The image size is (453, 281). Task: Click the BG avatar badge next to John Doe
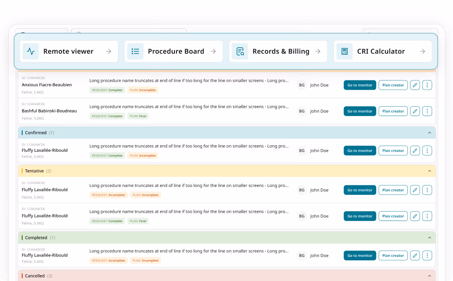coord(301,85)
